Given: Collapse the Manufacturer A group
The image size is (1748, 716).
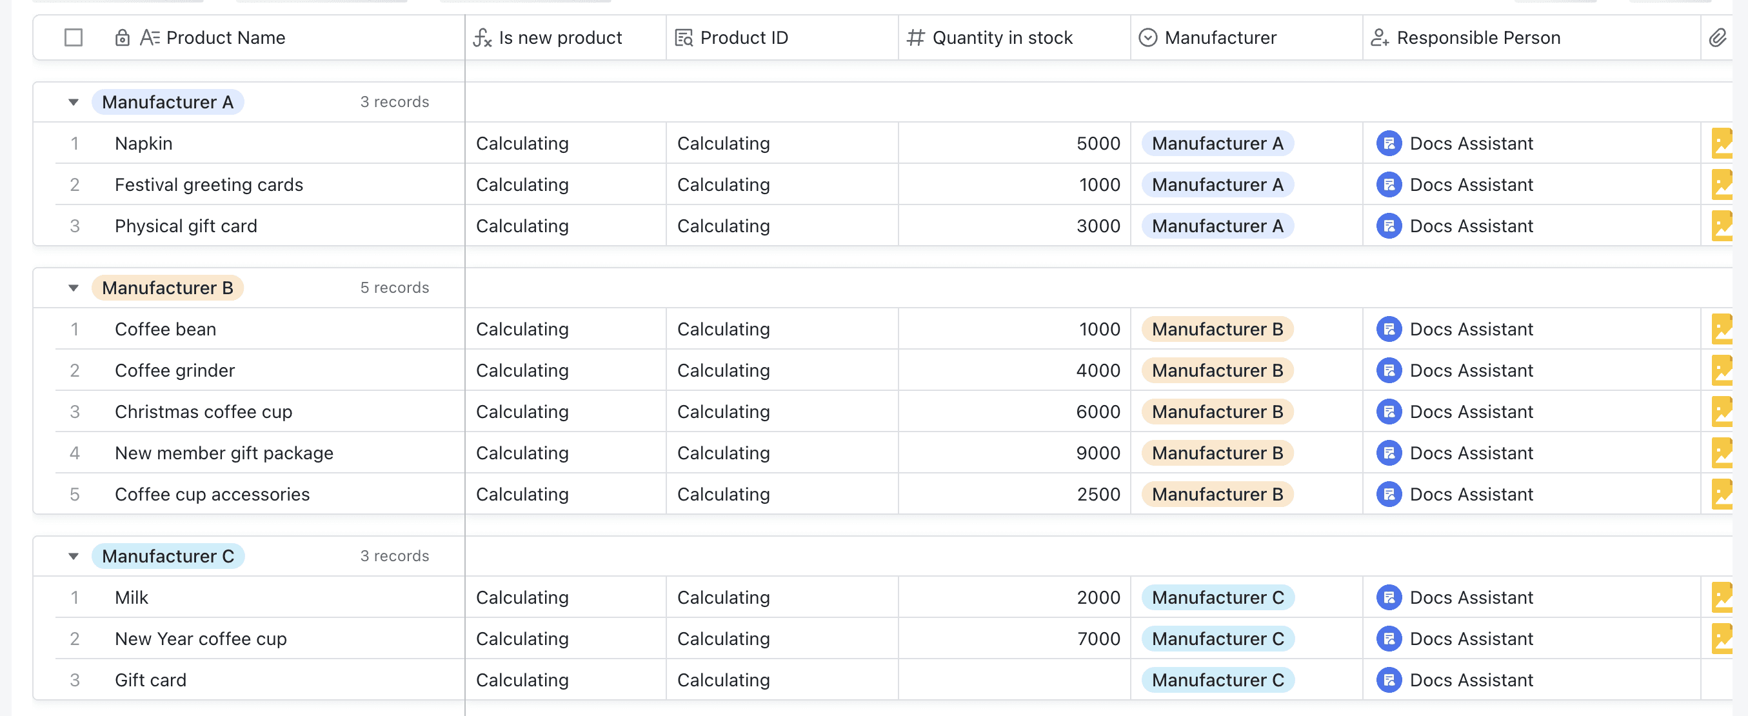Looking at the screenshot, I should [74, 103].
